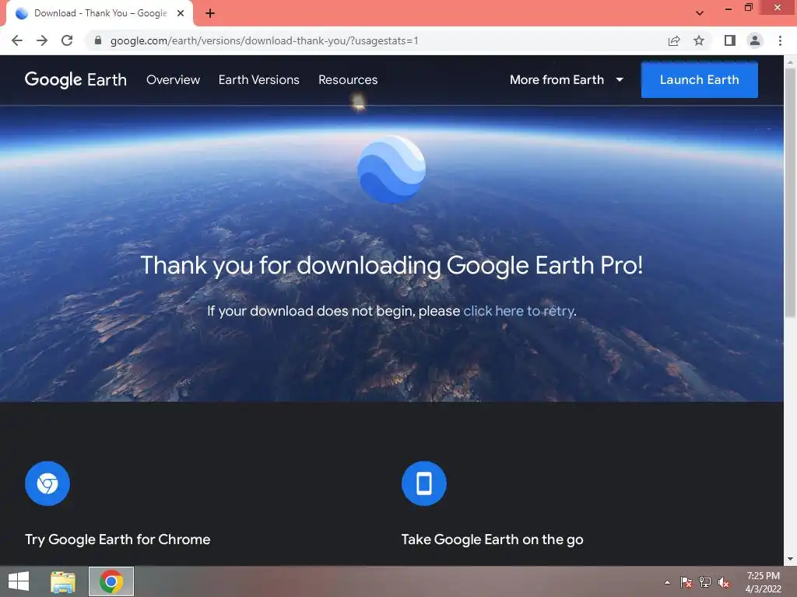Click the page vertical scrollbar thumb
This screenshot has width=797, height=597.
click(x=790, y=193)
